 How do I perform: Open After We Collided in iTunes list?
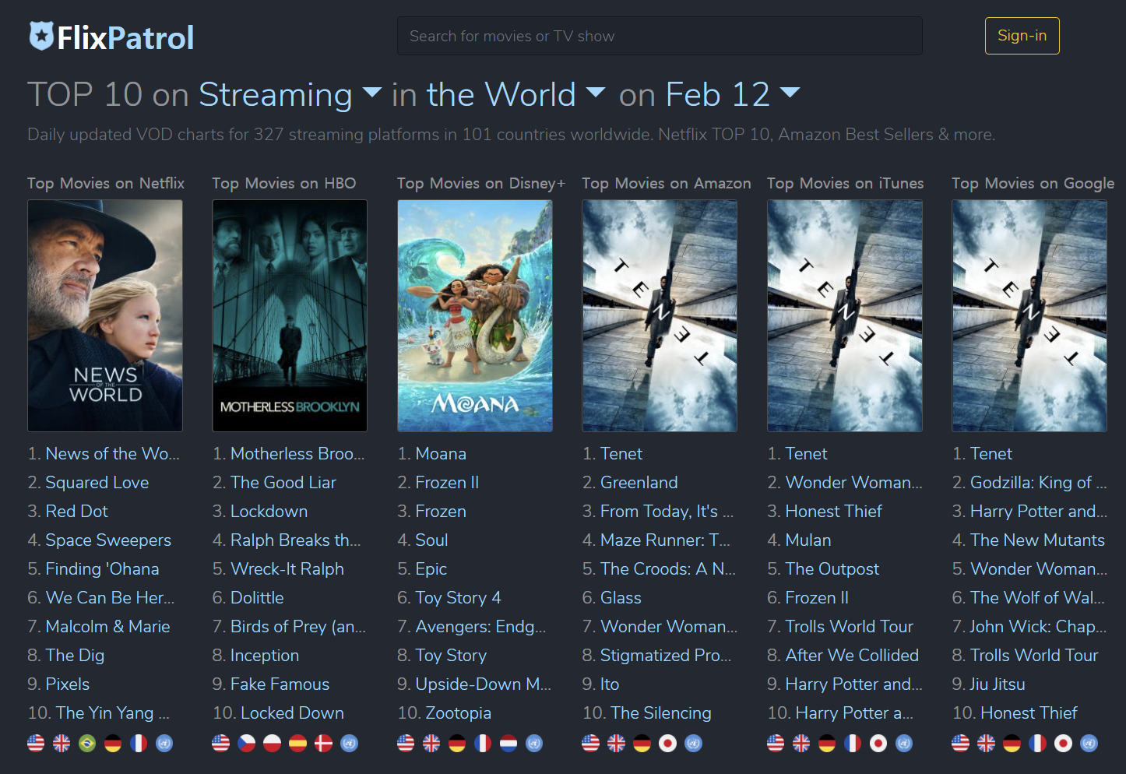click(852, 656)
